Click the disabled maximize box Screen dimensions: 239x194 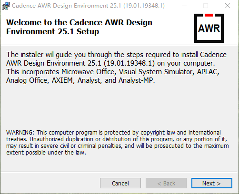tap(206, 6)
